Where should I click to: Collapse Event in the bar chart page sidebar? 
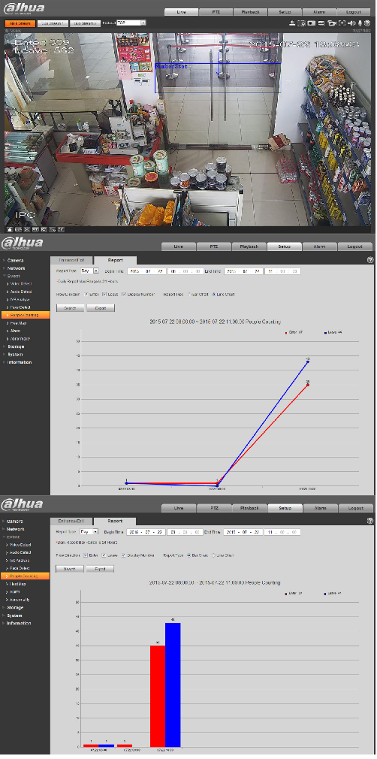(x=13, y=537)
